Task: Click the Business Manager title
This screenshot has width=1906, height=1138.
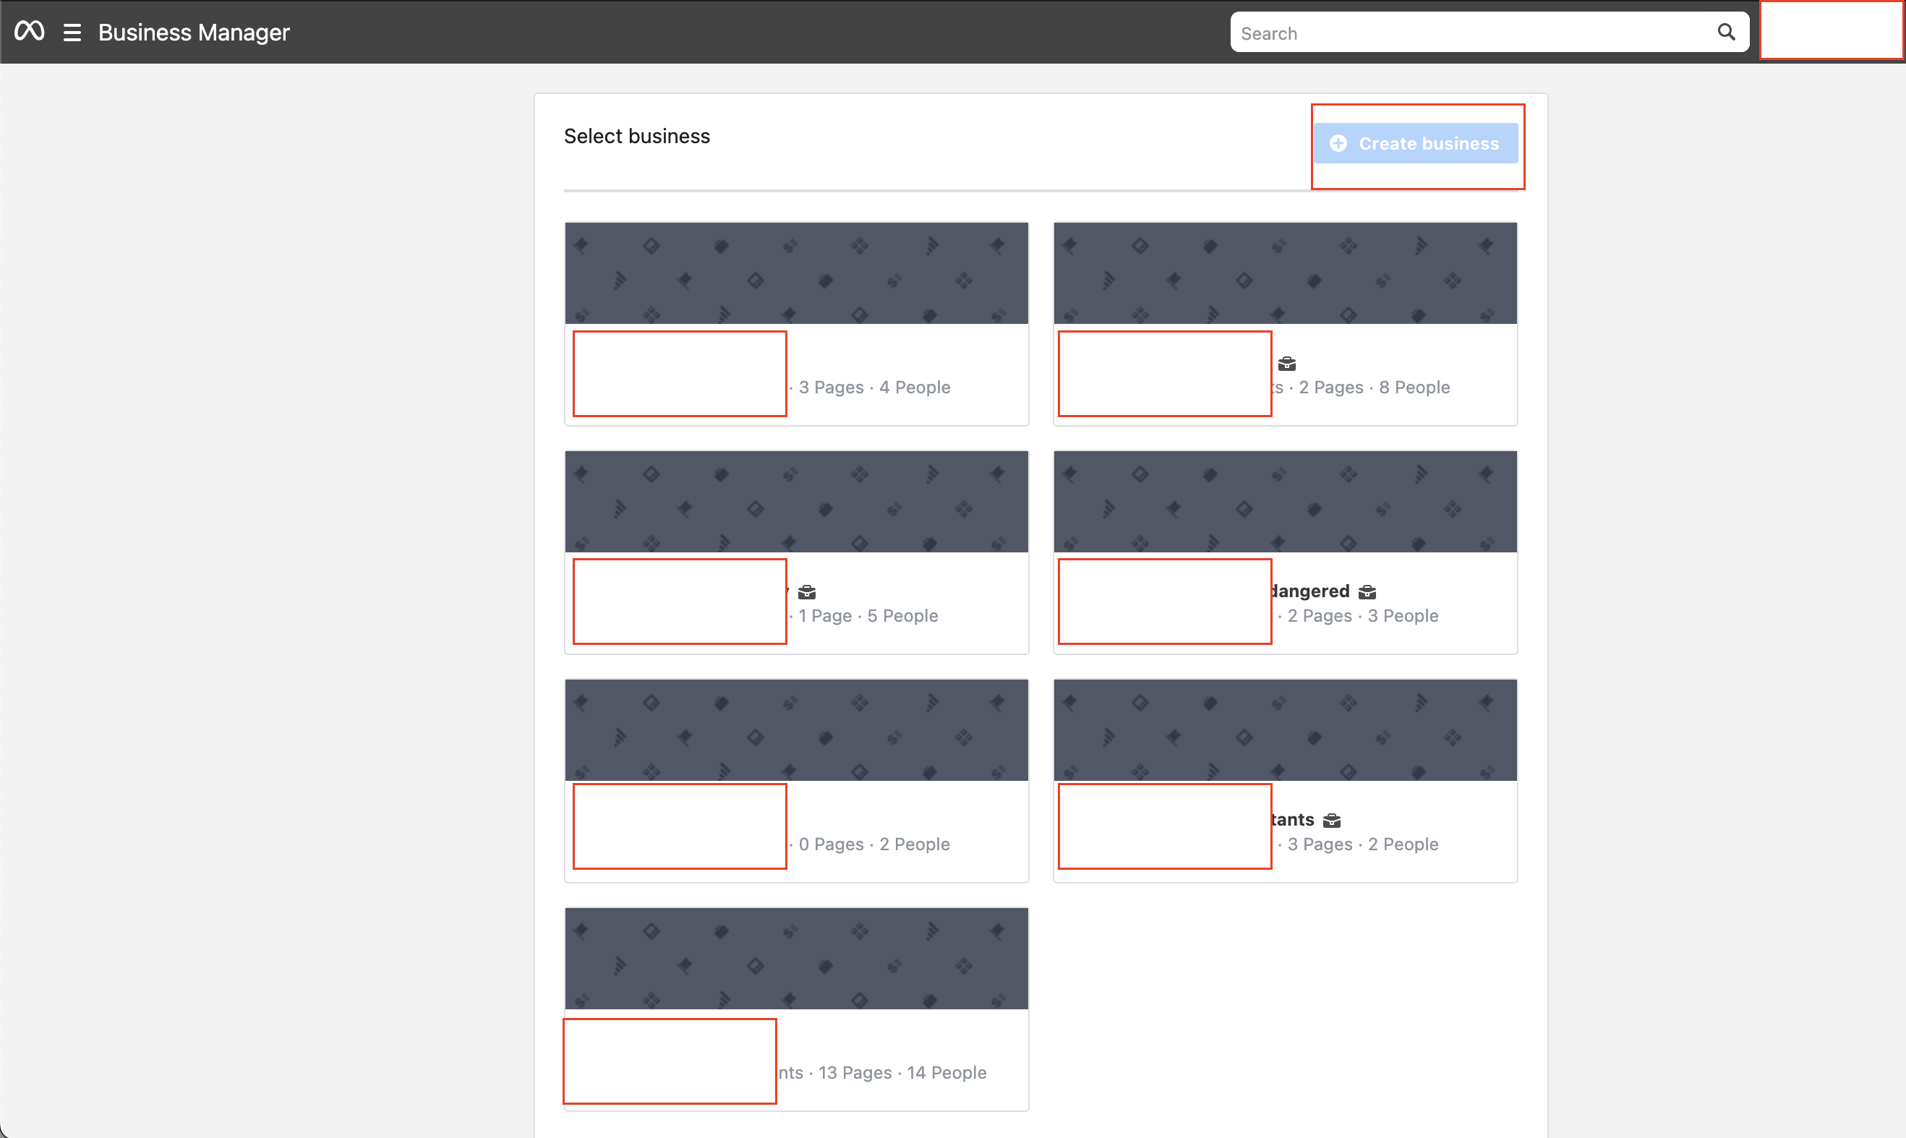Action: [x=194, y=33]
